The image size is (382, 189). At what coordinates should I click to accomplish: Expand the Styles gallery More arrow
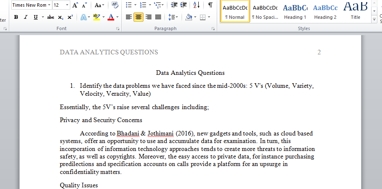click(374, 20)
